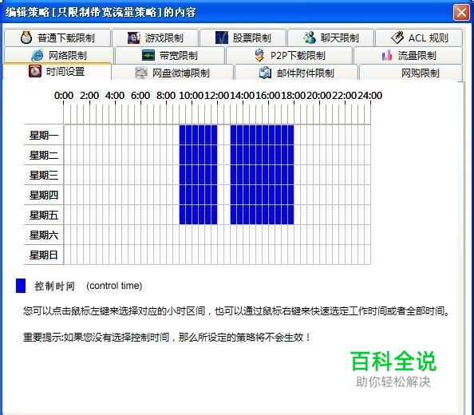Close the 编辑策略 dialog window
The height and width of the screenshot is (415, 474).
[461, 13]
